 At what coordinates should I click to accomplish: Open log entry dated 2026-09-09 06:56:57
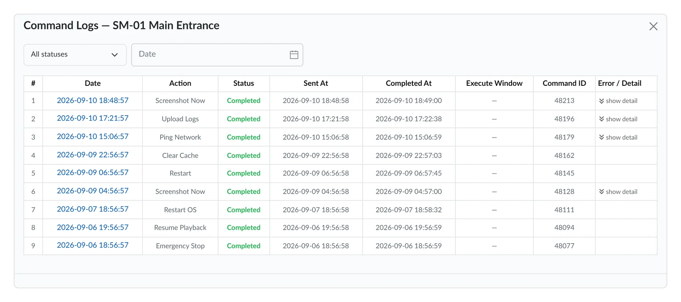[x=93, y=173]
